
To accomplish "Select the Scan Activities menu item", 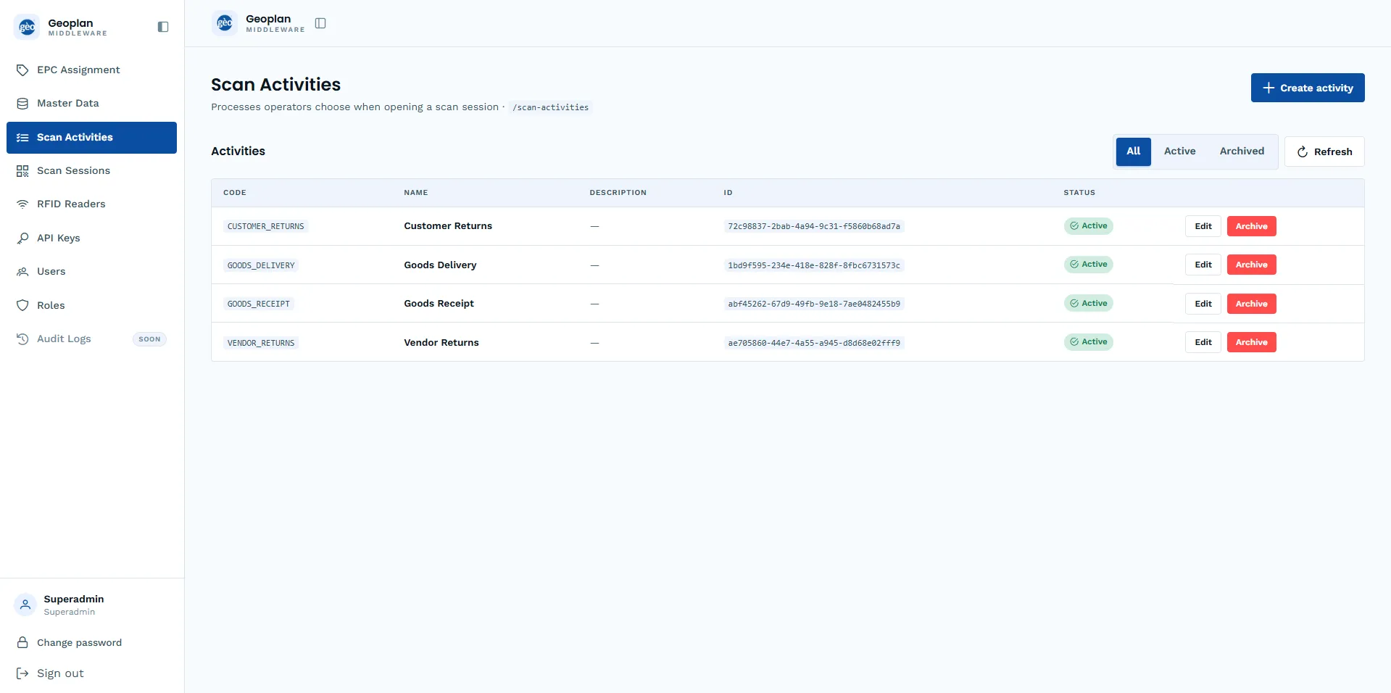I will point(91,137).
